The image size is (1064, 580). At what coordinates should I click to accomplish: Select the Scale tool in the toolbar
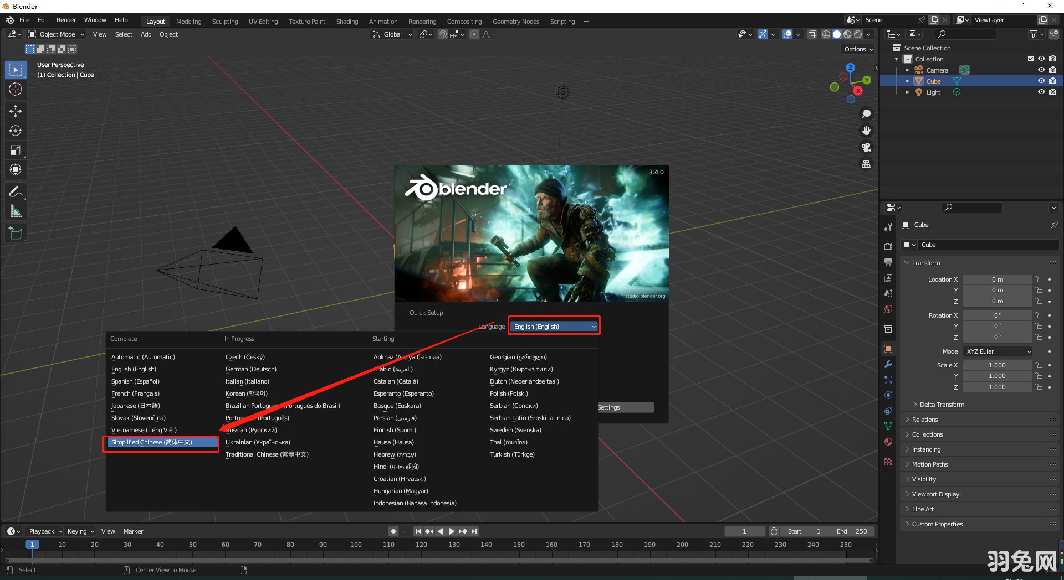point(16,150)
